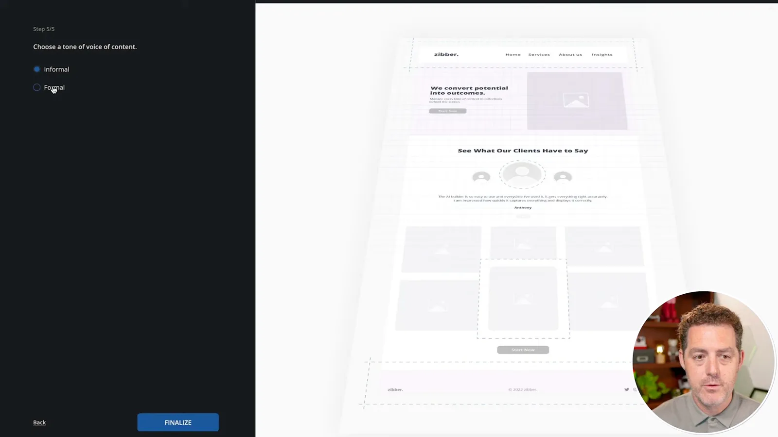Click the large center testimonial avatar
Screen dimensions: 778x437
[x=522, y=174]
